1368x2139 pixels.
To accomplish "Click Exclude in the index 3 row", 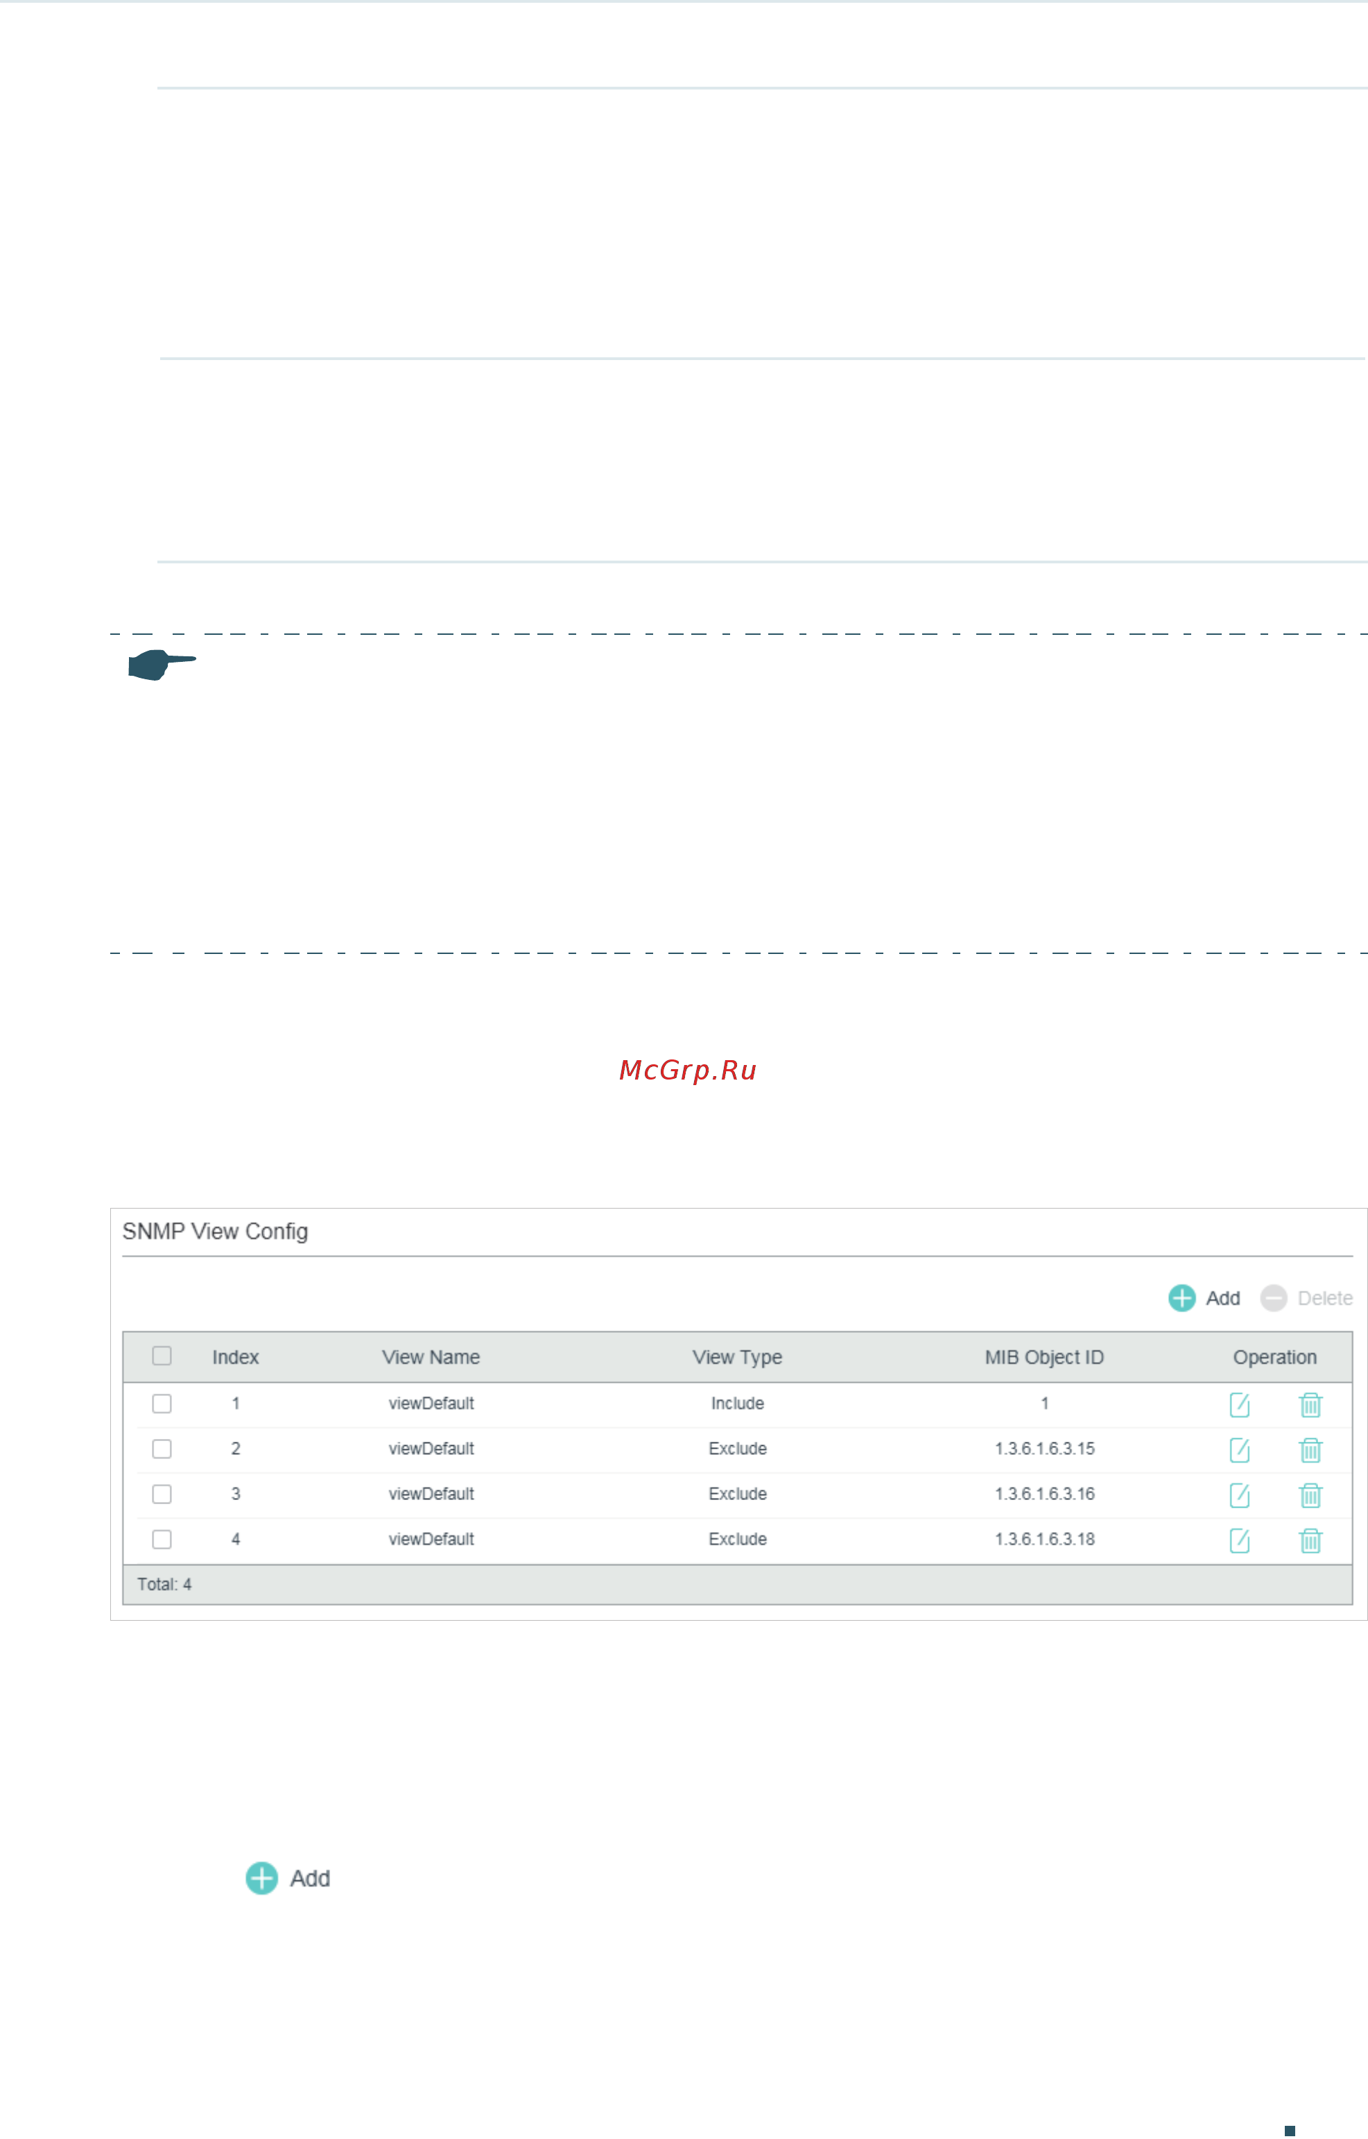I will [737, 1494].
